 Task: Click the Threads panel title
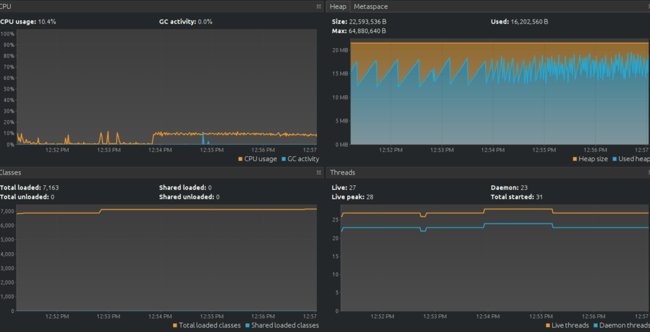342,173
